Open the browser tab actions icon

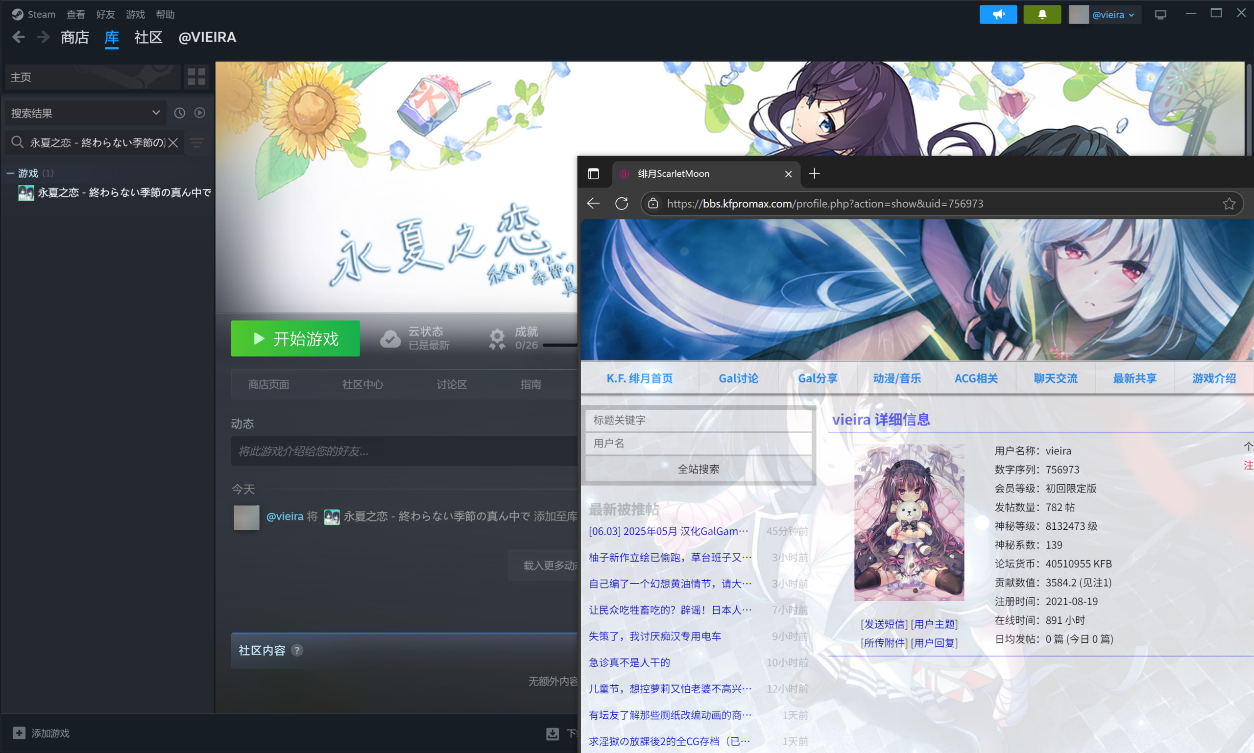pyautogui.click(x=593, y=174)
